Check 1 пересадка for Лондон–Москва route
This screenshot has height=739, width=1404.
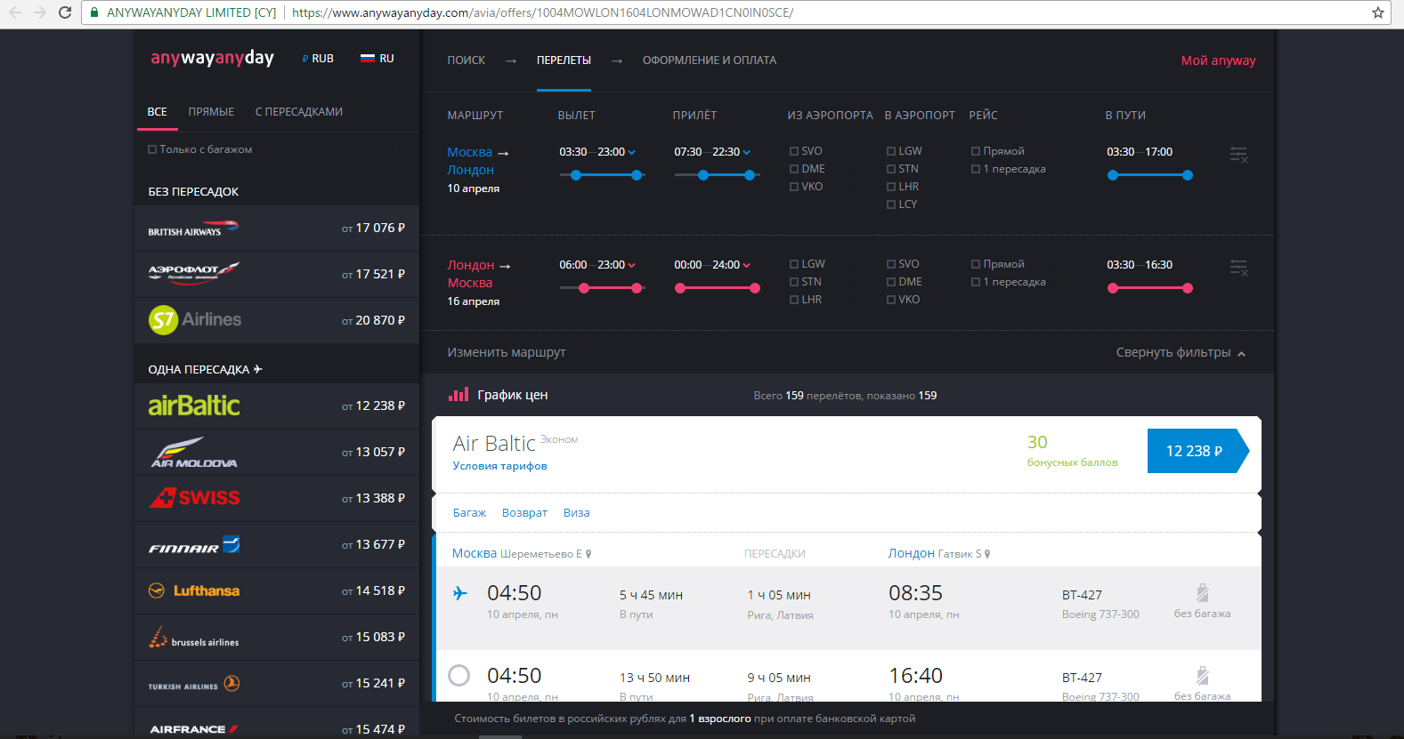[x=976, y=282]
